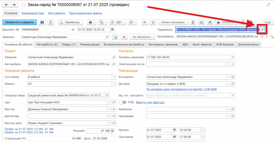Image resolution: width=274 pixels, height=142 pixels.
Task: Toggle the УПД switch
Action: pyautogui.click(x=123, y=102)
